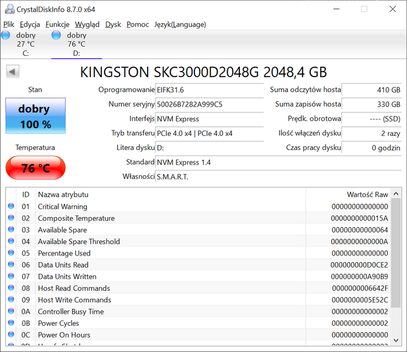Click the attribute list vertical scrollbar thumb
This screenshot has width=407, height=352.
click(x=396, y=253)
